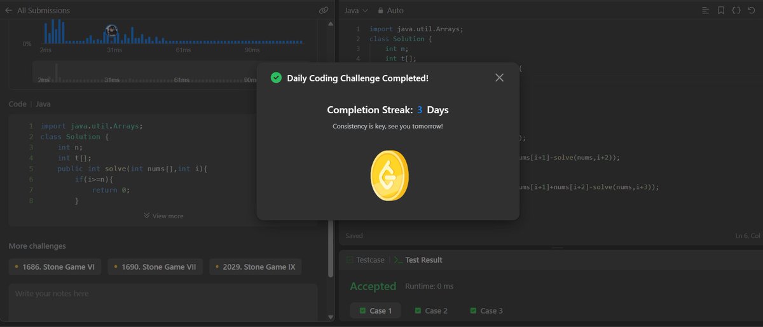Click the 61ms label on upper chart axis
This screenshot has height=327, width=763.
tap(183, 50)
